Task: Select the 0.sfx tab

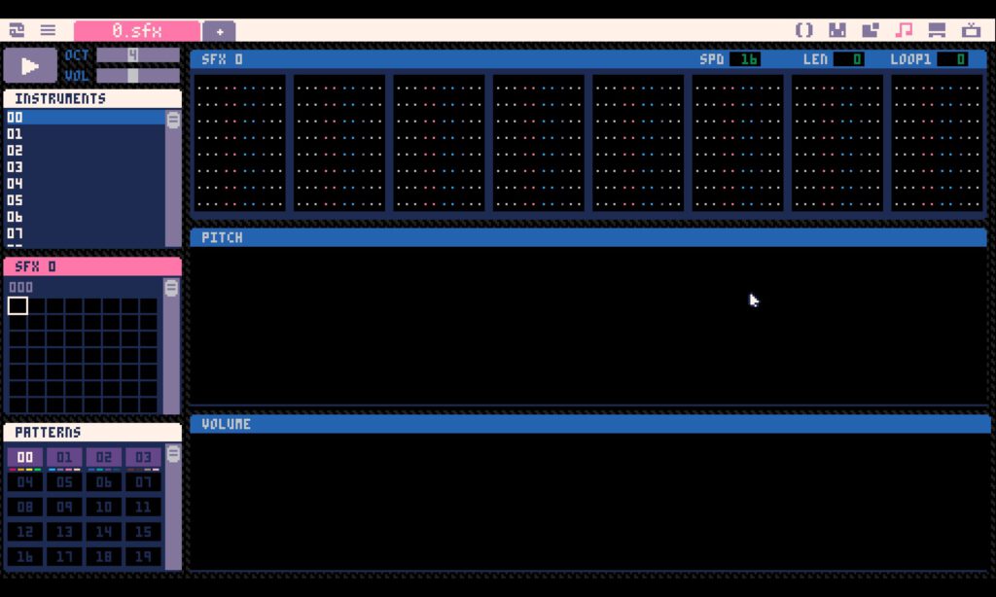Action: pos(136,31)
